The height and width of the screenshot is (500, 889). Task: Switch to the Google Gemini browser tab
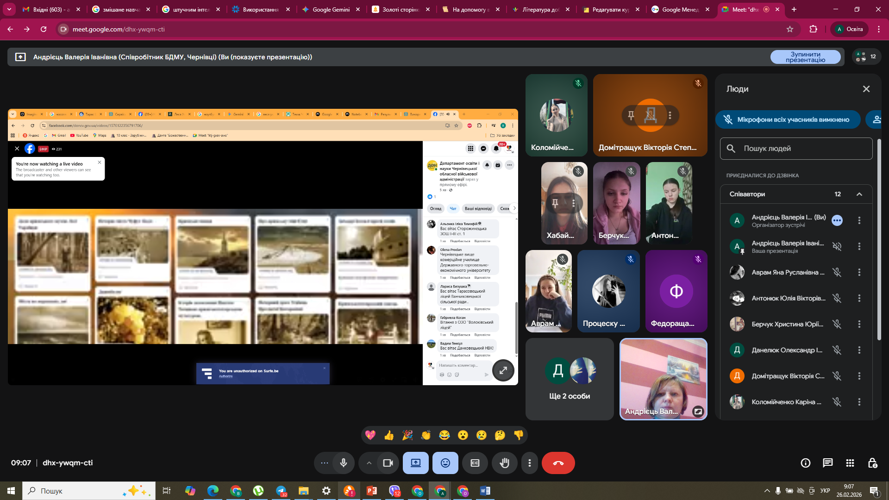pyautogui.click(x=331, y=9)
